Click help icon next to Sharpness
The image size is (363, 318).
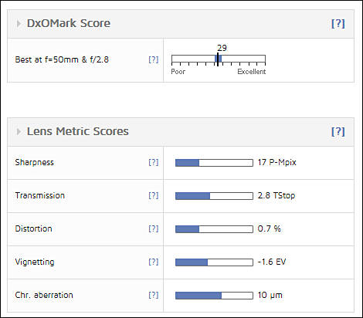154,162
